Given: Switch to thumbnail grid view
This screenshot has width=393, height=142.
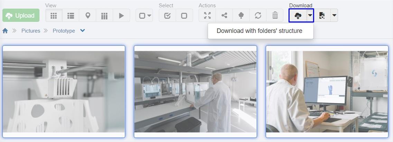Looking at the screenshot, I should click(54, 16).
